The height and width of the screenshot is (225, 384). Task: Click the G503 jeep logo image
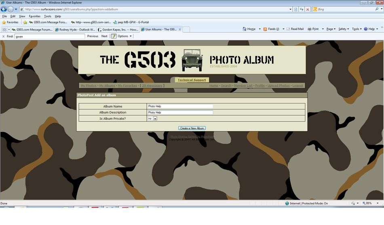coord(192,60)
